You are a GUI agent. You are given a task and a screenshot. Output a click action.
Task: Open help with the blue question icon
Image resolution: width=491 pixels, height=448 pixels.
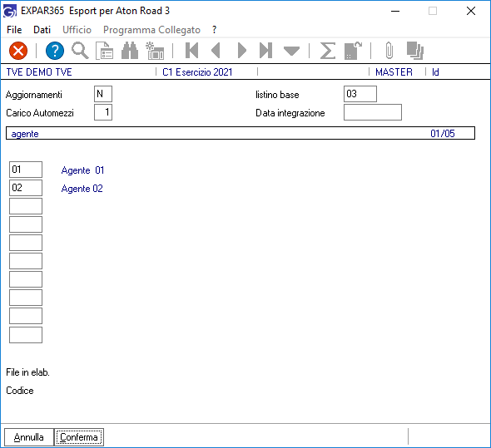[55, 51]
